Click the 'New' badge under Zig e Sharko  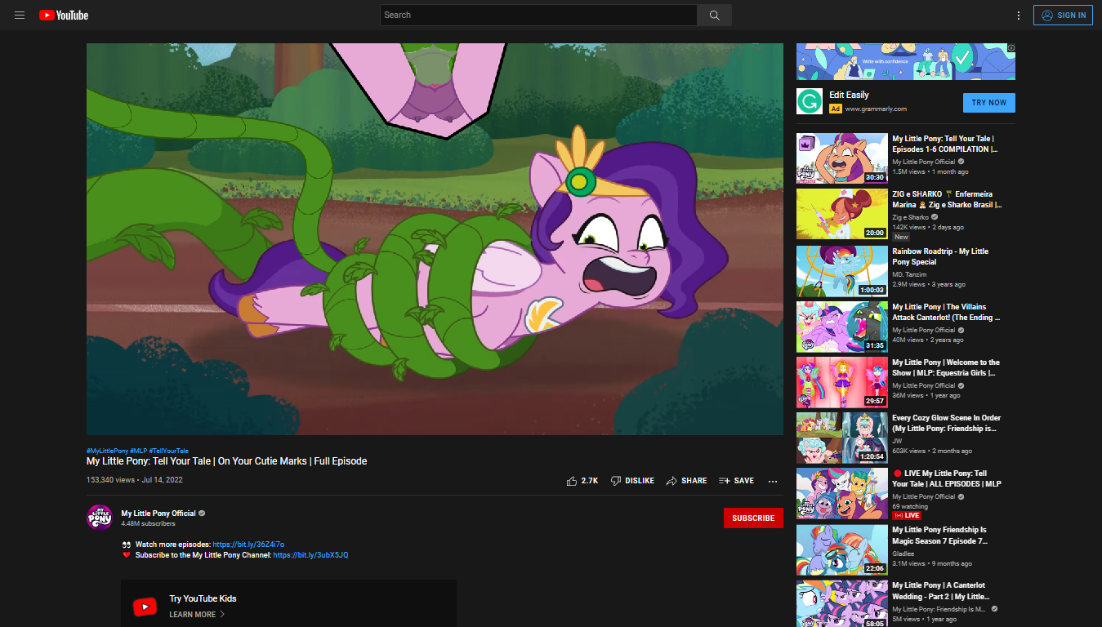coord(901,237)
